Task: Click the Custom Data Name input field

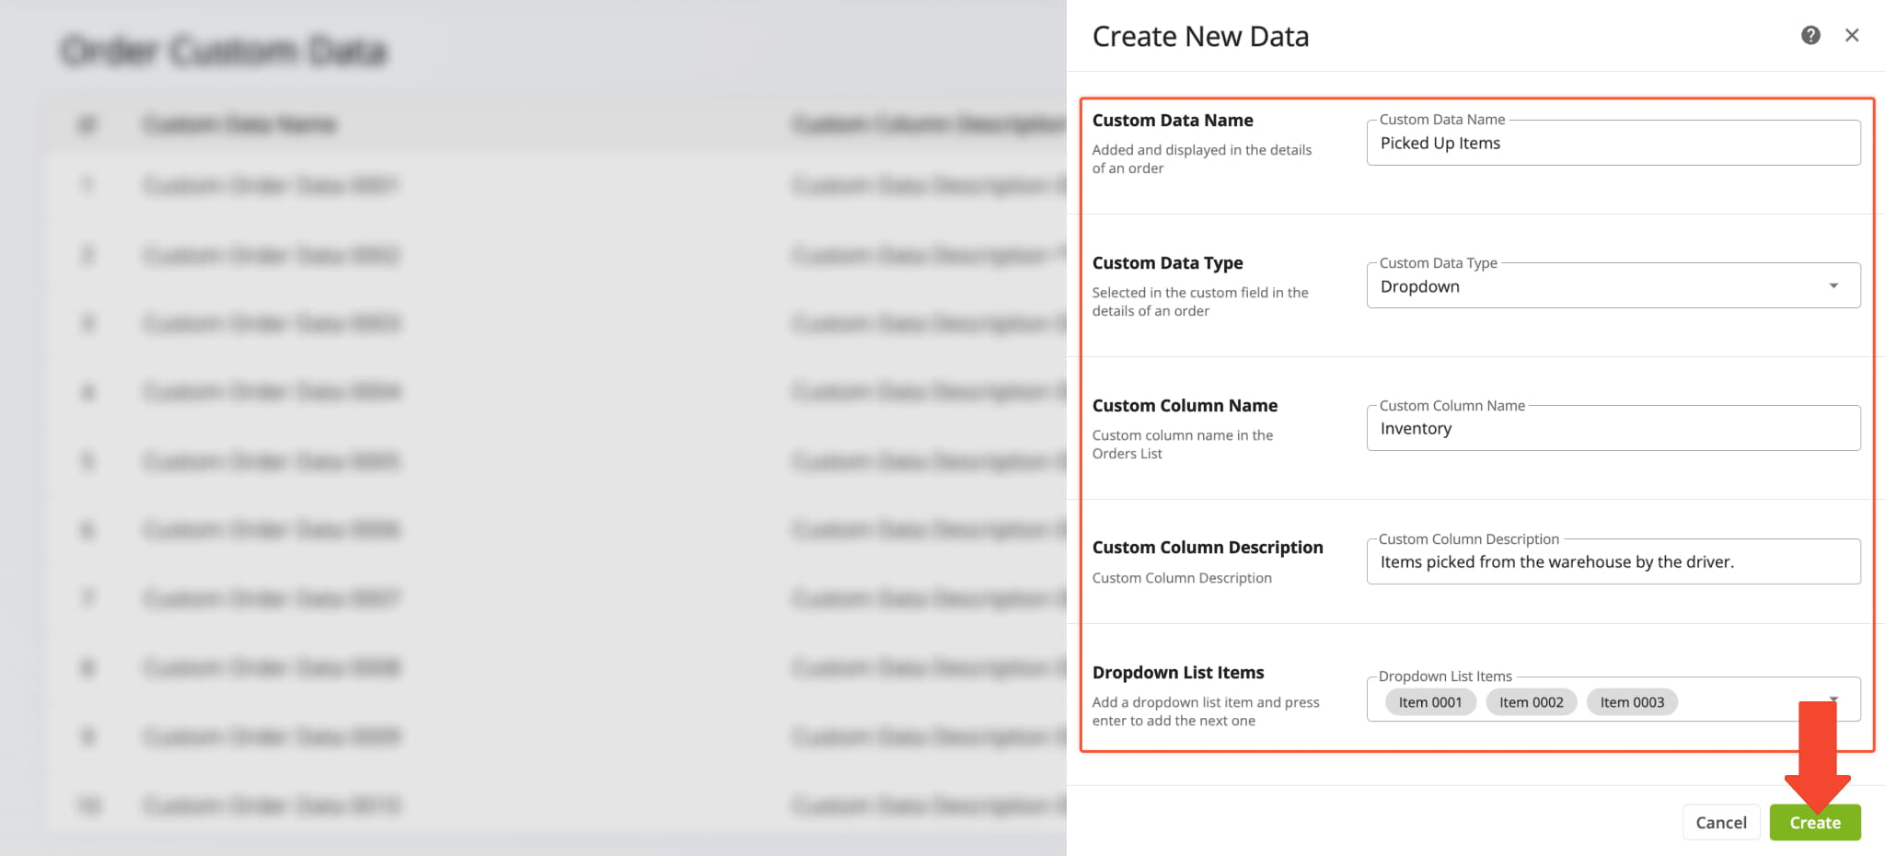Action: point(1613,144)
